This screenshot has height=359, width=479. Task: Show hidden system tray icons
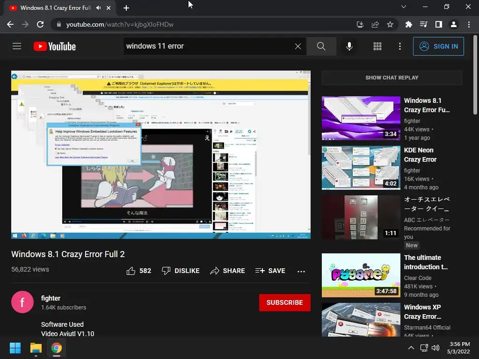coord(411,348)
